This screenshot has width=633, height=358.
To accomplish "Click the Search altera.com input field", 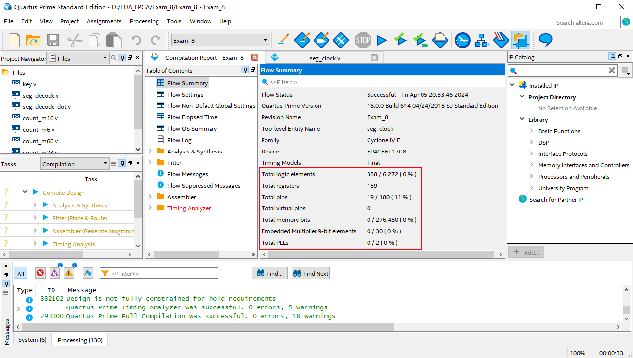I will click(587, 22).
